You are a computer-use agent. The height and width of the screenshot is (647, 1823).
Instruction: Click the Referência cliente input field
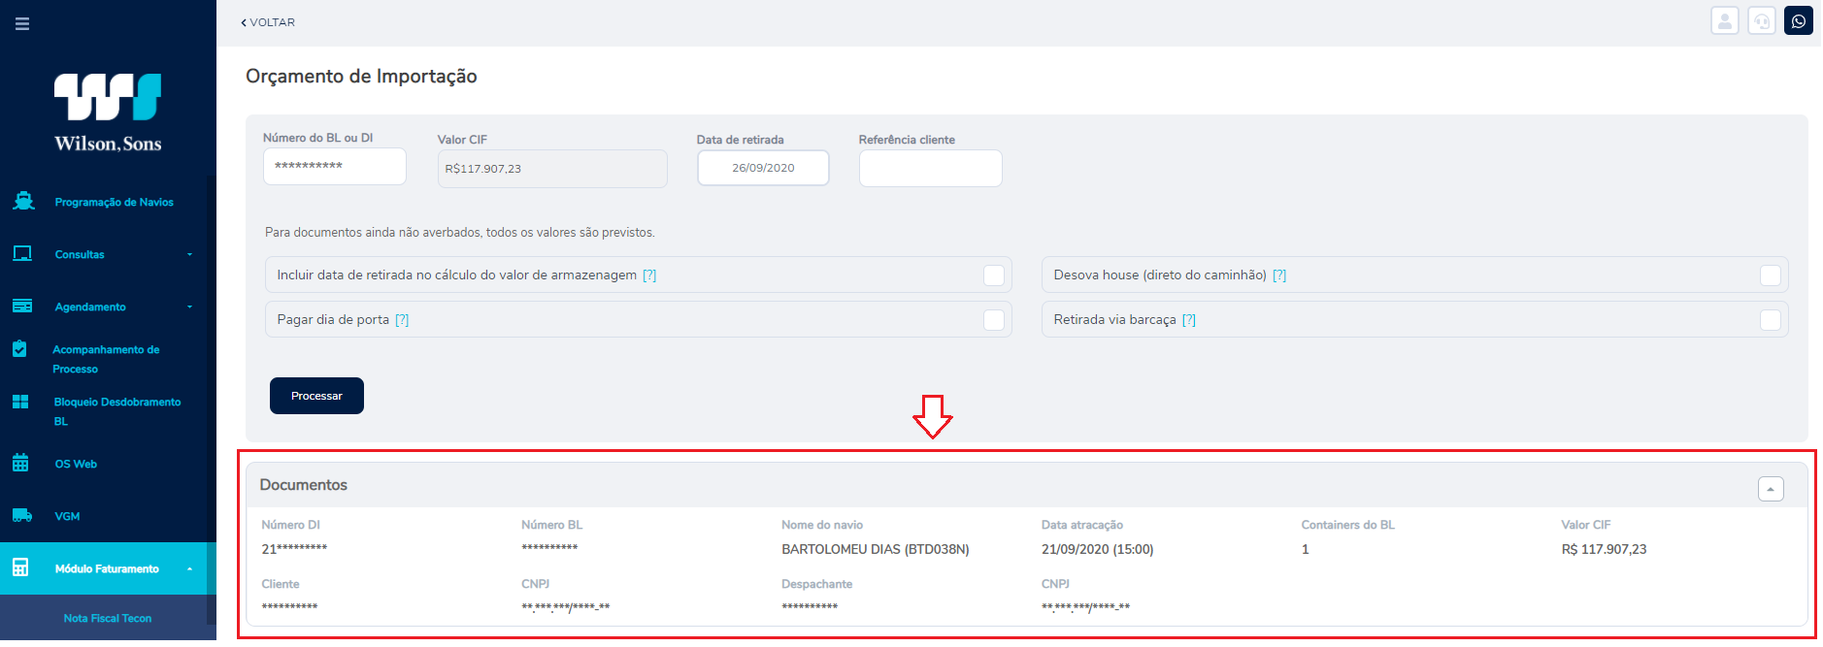[930, 168]
